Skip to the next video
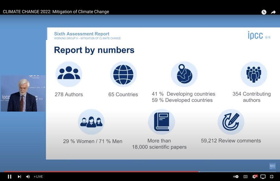The height and width of the screenshot is (181, 280). [x=19, y=177]
